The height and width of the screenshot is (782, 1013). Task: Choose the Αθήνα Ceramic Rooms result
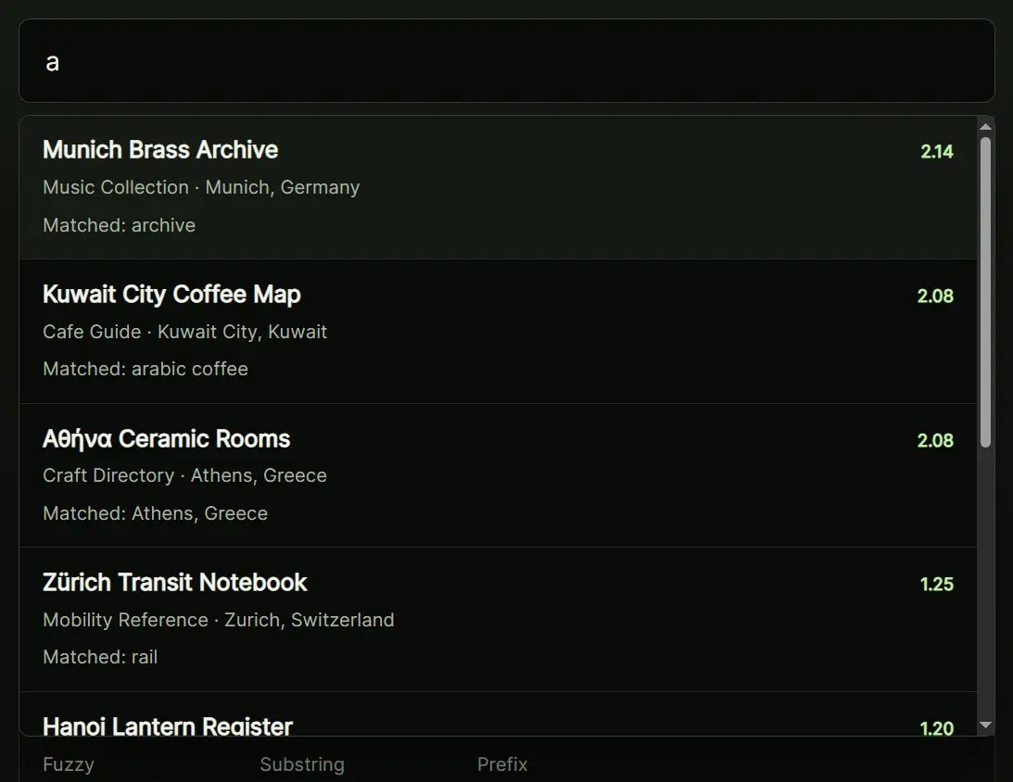(x=498, y=476)
